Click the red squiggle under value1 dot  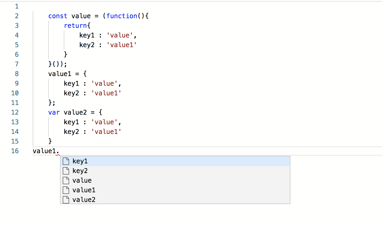pos(57,155)
